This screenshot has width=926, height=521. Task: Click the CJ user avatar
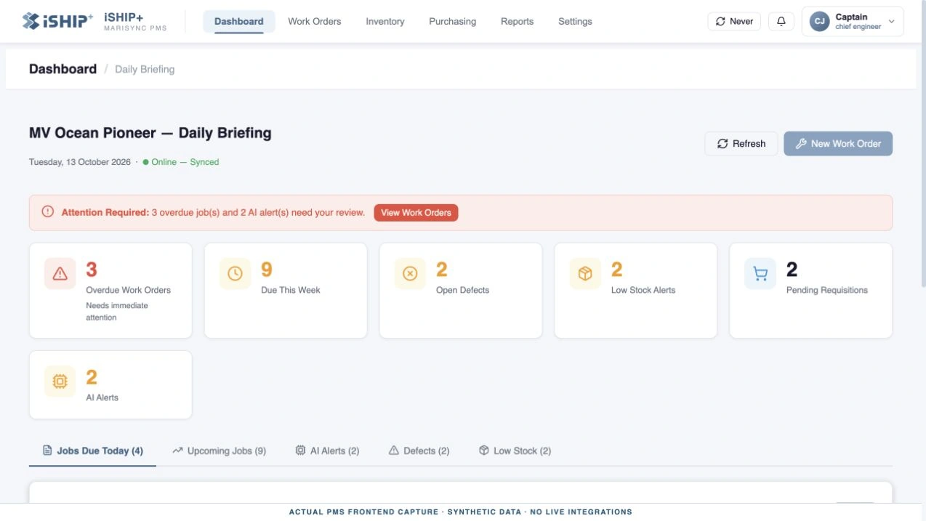(x=819, y=22)
